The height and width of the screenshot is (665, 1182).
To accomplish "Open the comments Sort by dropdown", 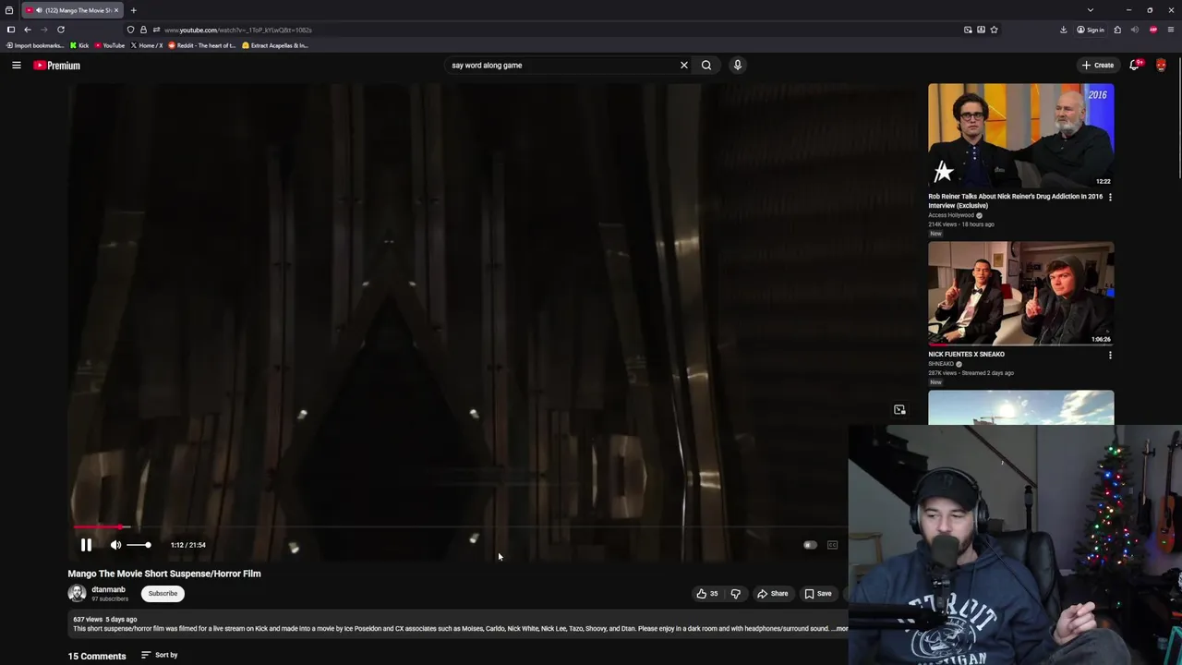I will pyautogui.click(x=159, y=655).
